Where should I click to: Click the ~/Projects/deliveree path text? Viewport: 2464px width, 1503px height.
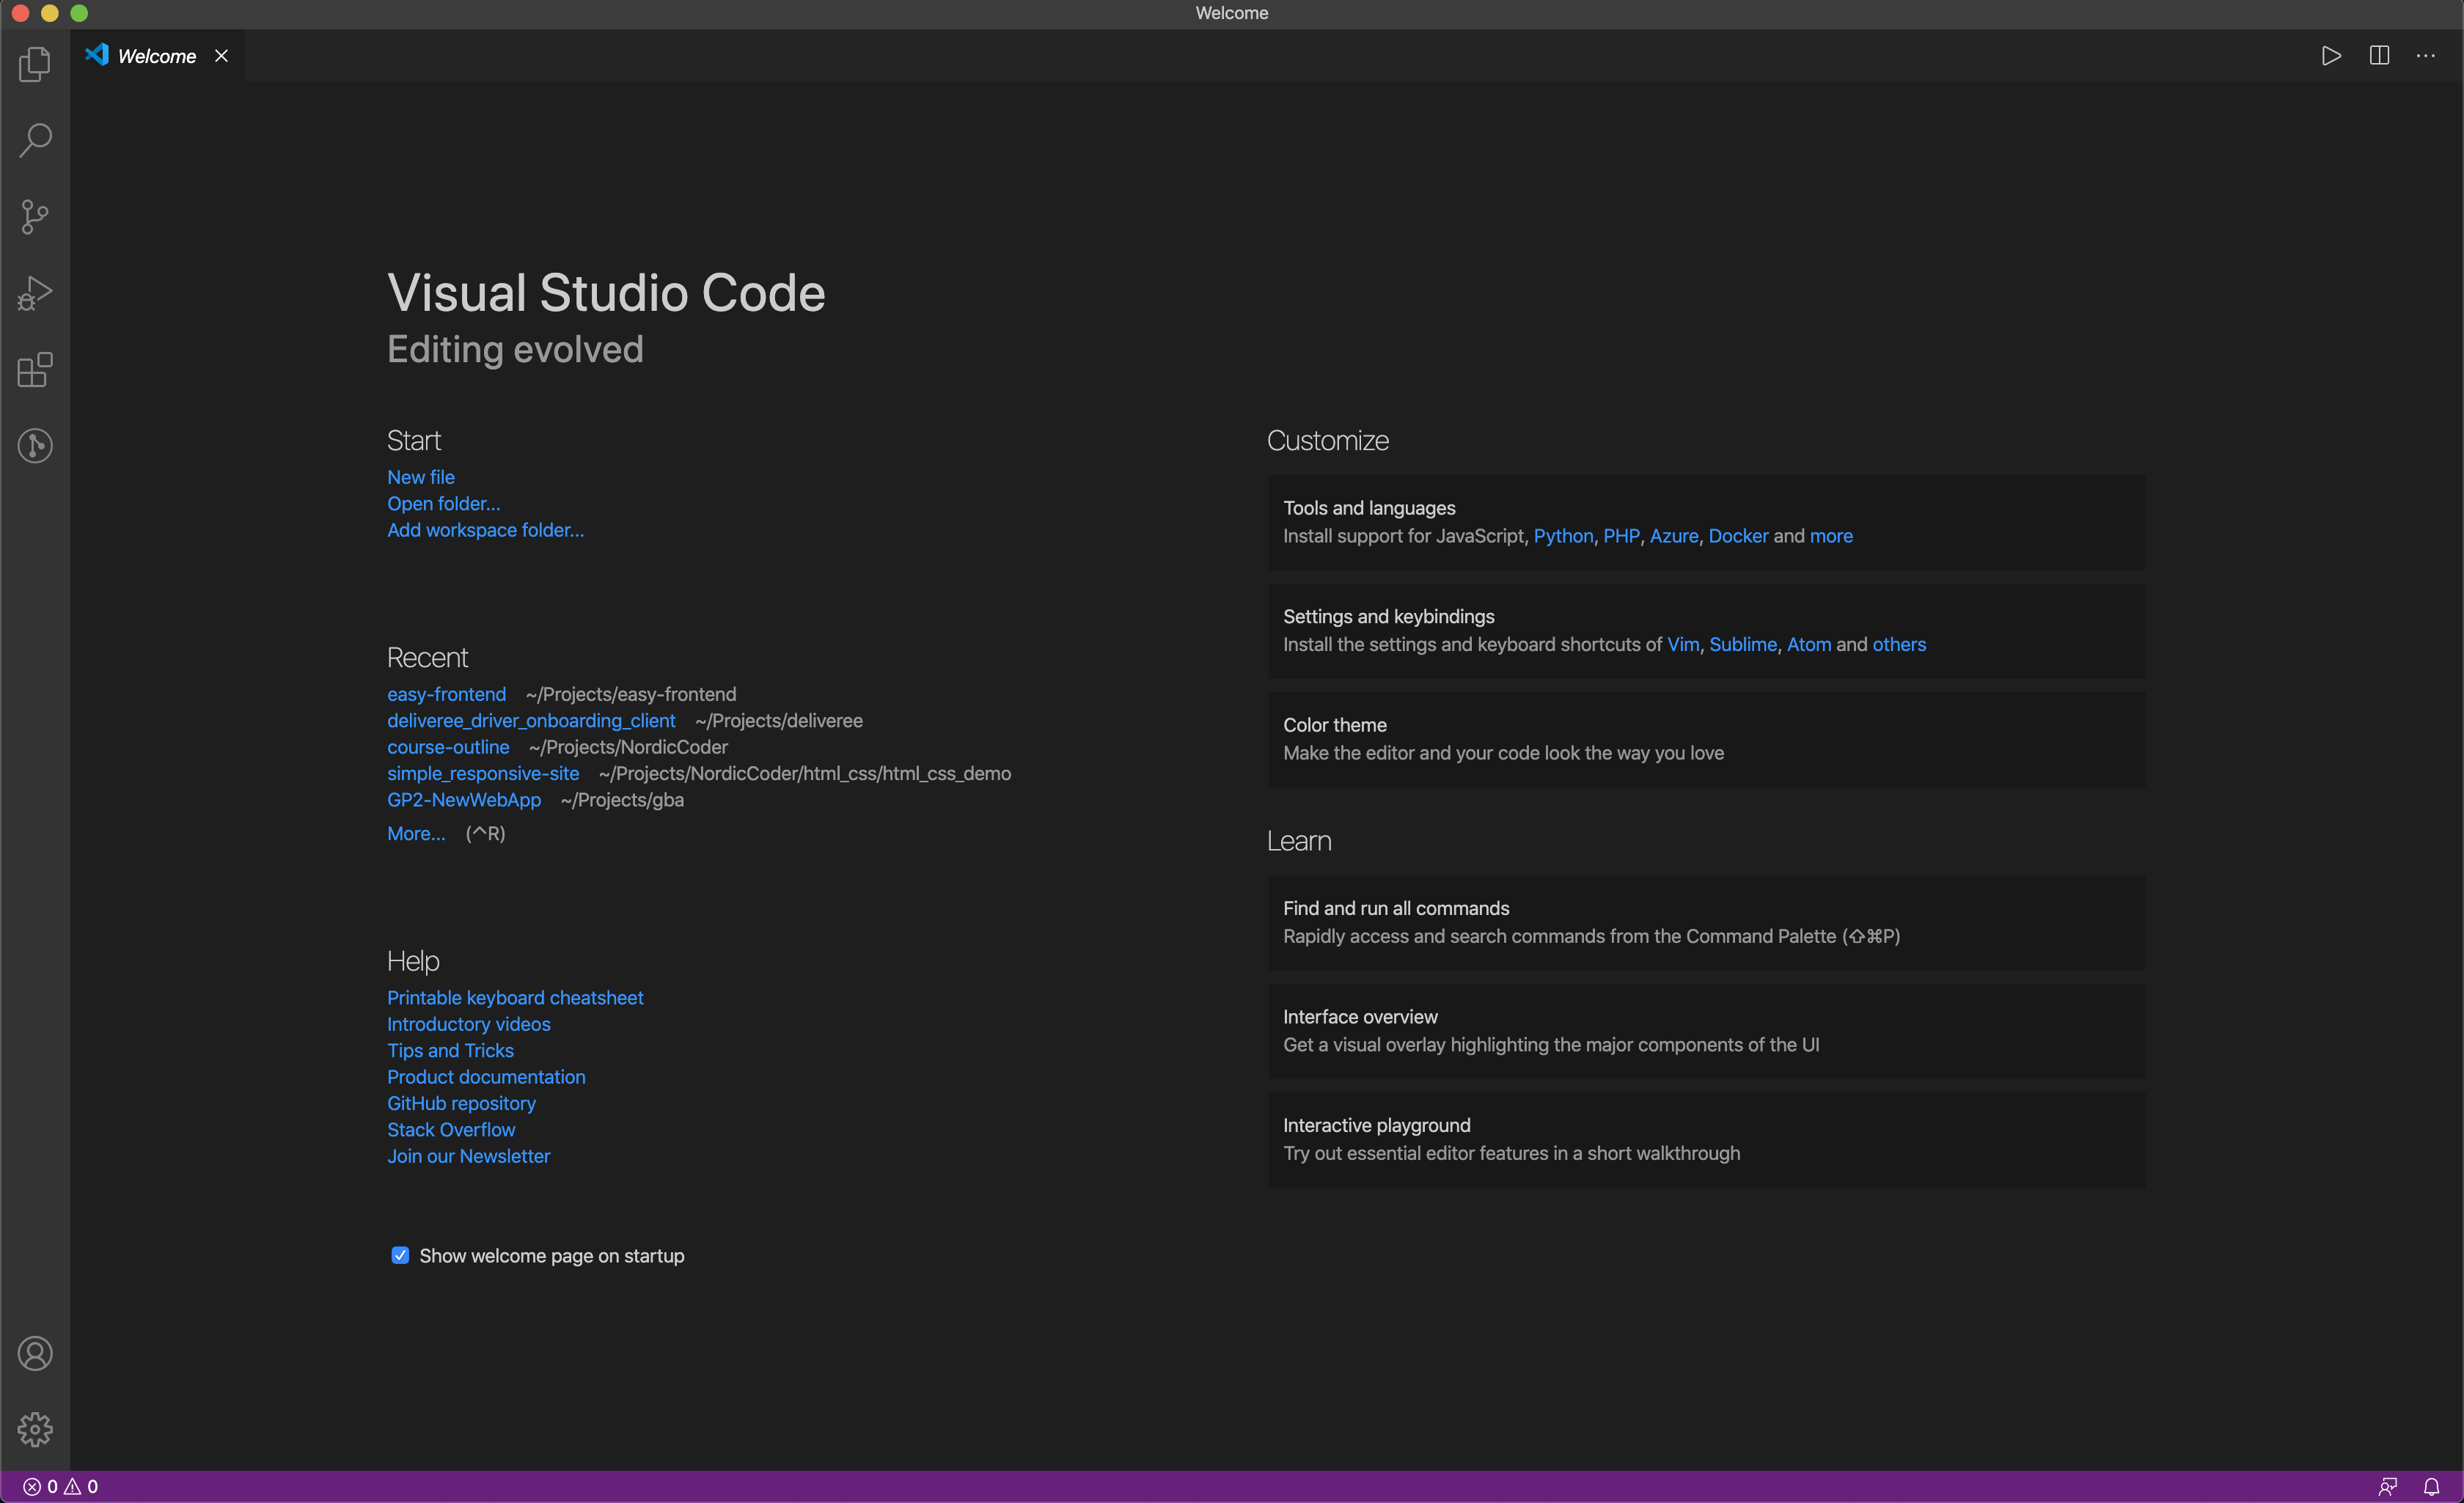tap(779, 720)
